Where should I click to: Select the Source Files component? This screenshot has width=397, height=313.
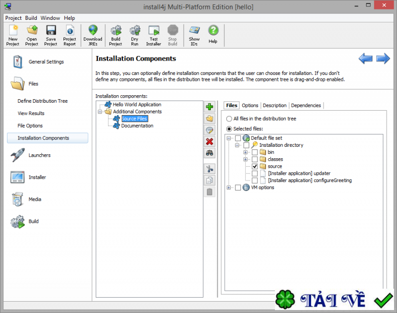(134, 119)
